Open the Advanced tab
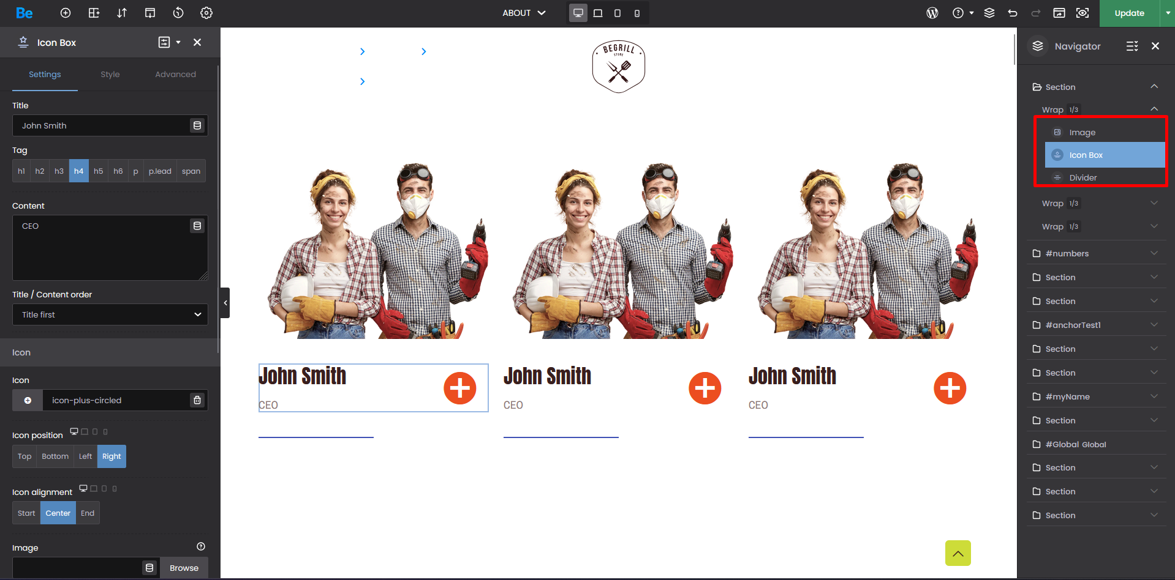Viewport: 1175px width, 580px height. tap(175, 75)
